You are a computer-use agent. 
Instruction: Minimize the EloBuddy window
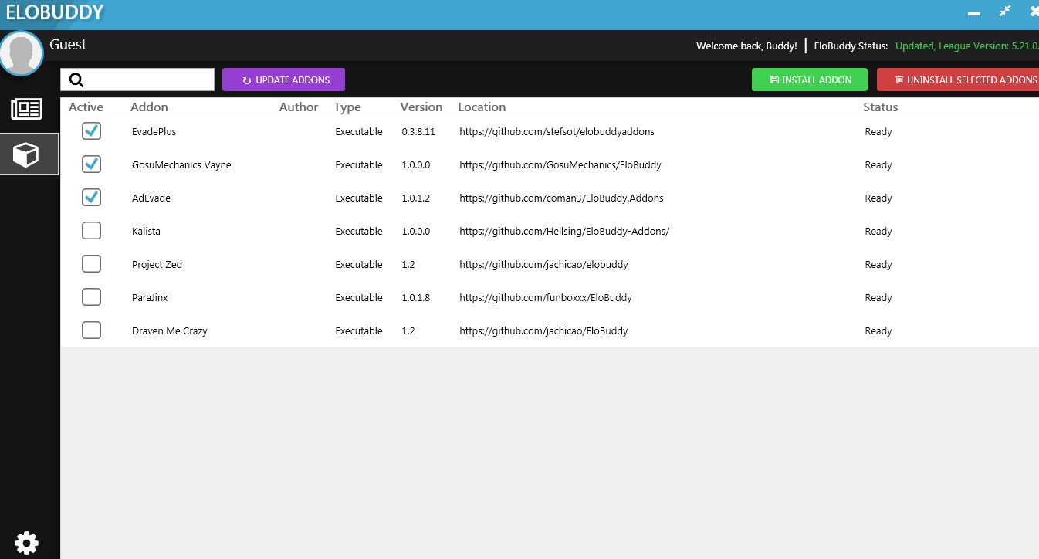(x=974, y=13)
